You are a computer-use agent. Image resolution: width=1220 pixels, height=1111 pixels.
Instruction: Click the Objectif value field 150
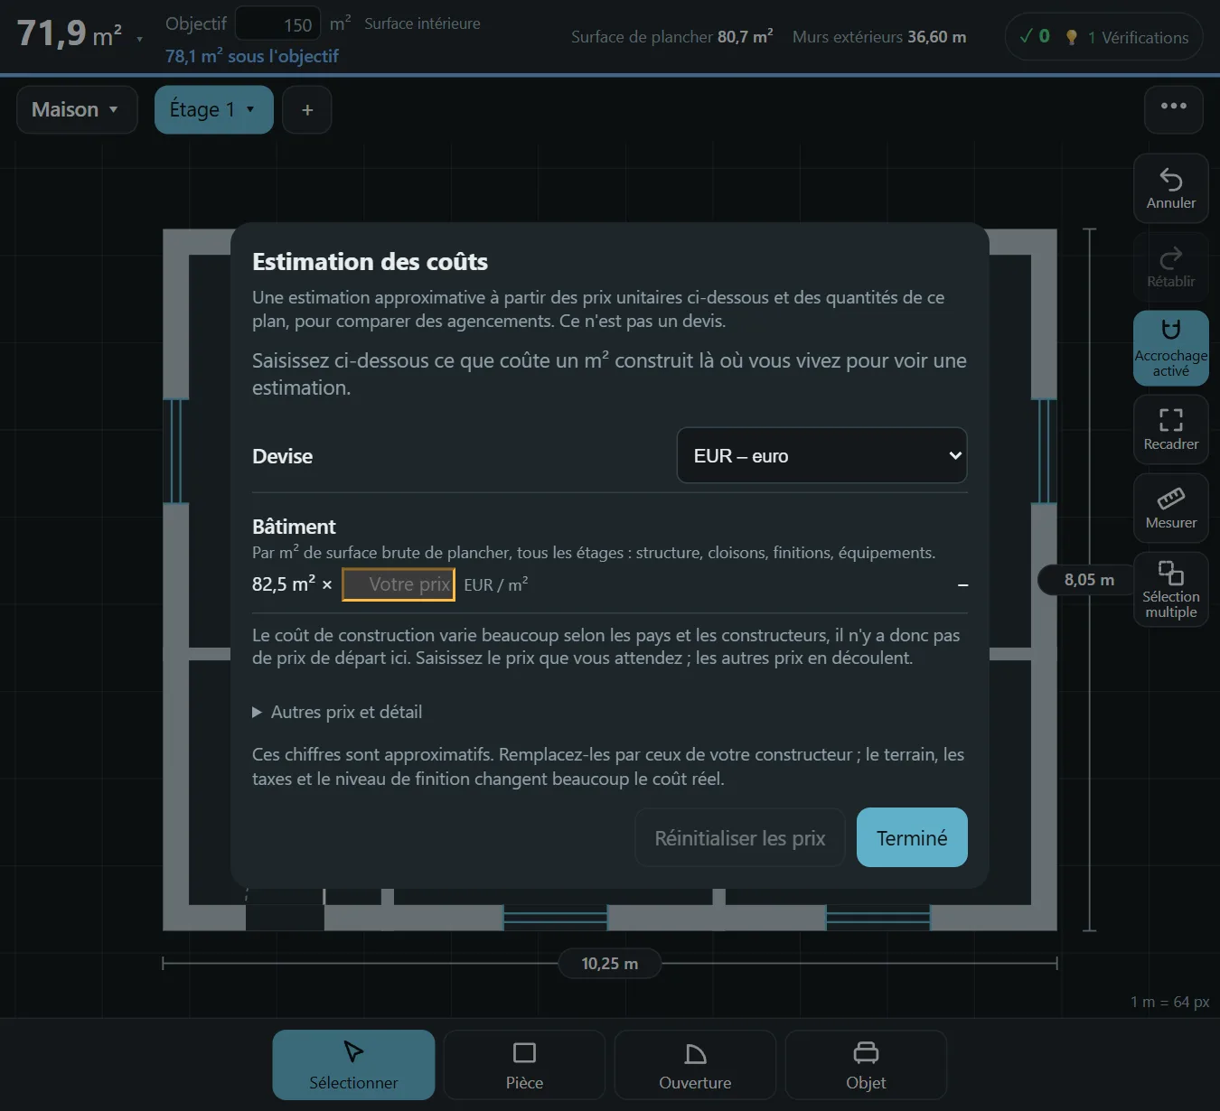click(277, 24)
